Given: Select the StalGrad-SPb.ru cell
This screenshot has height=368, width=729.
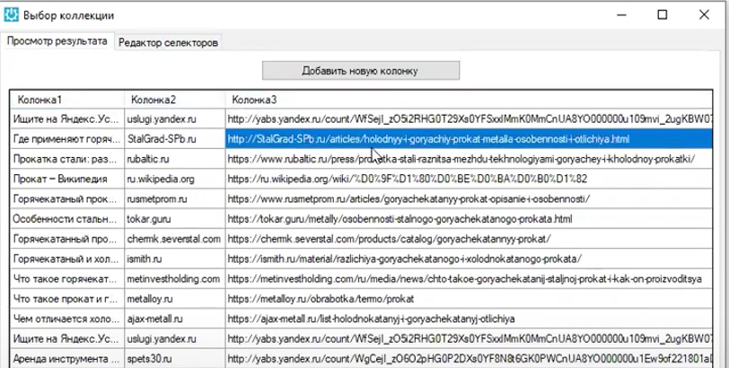Looking at the screenshot, I should coord(175,139).
